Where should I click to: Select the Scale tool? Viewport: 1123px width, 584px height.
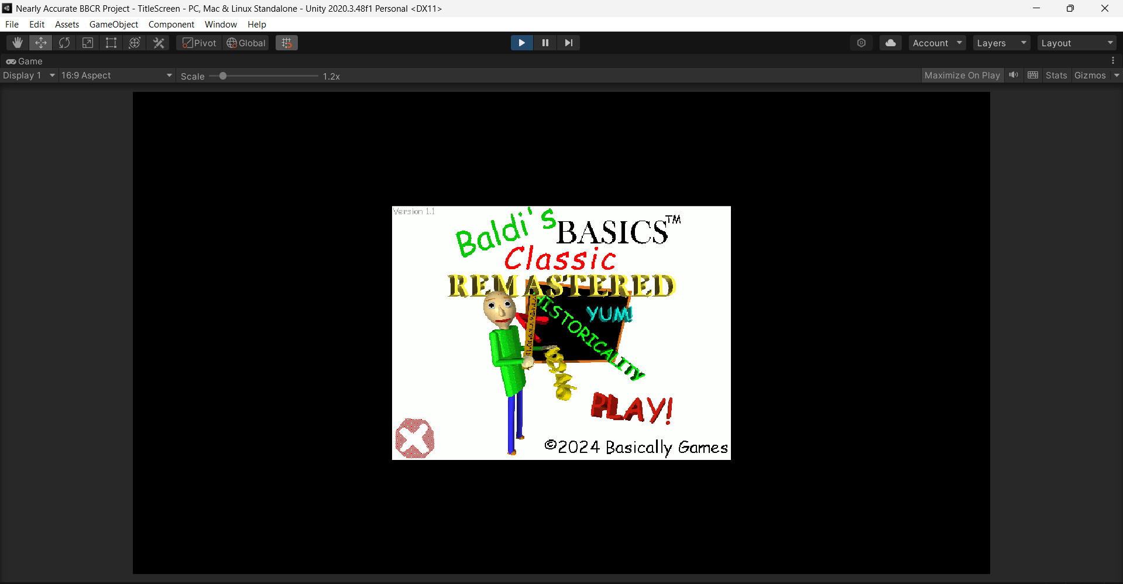87,42
